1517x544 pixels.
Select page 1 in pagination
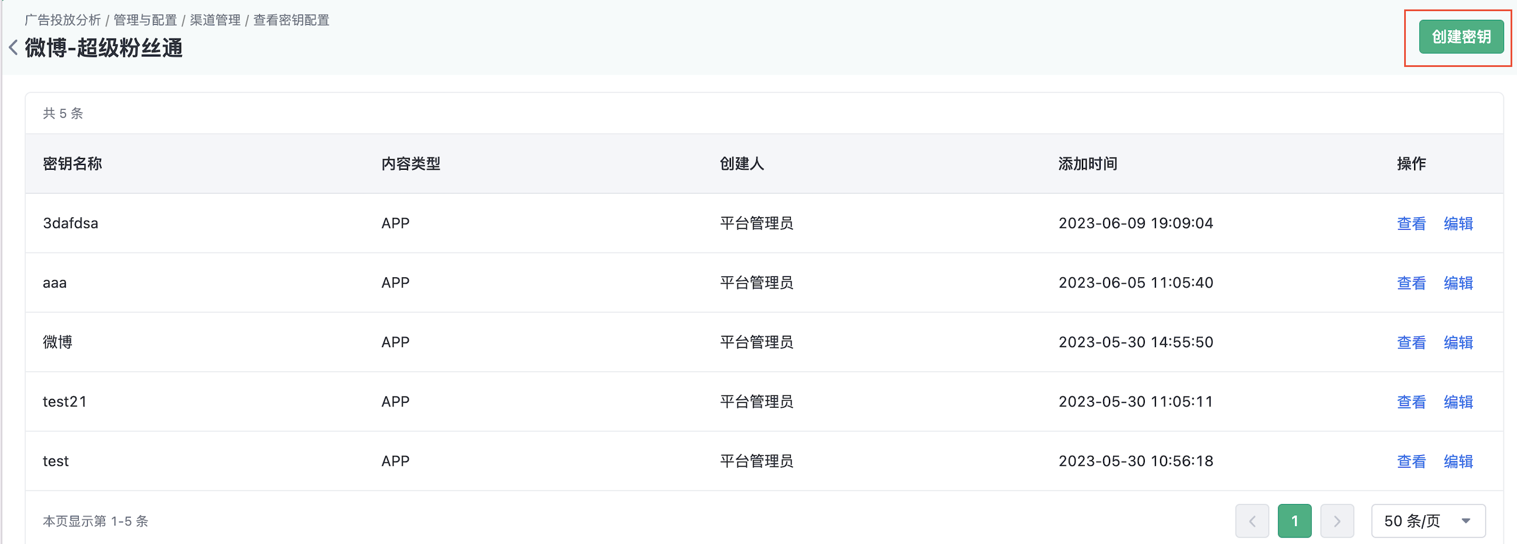point(1294,521)
